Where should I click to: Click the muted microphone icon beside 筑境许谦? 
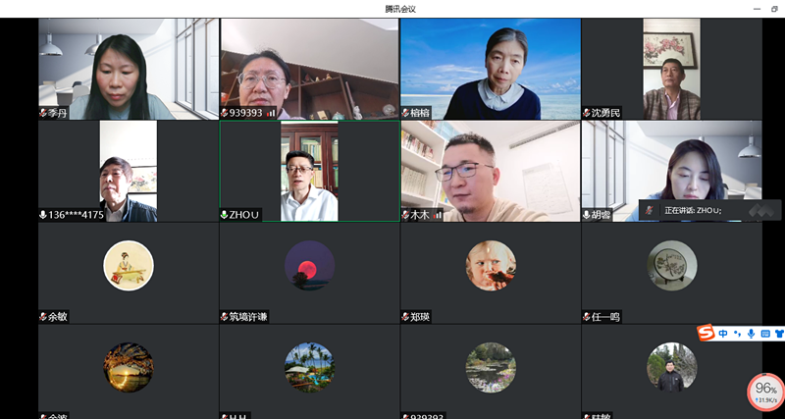(225, 317)
